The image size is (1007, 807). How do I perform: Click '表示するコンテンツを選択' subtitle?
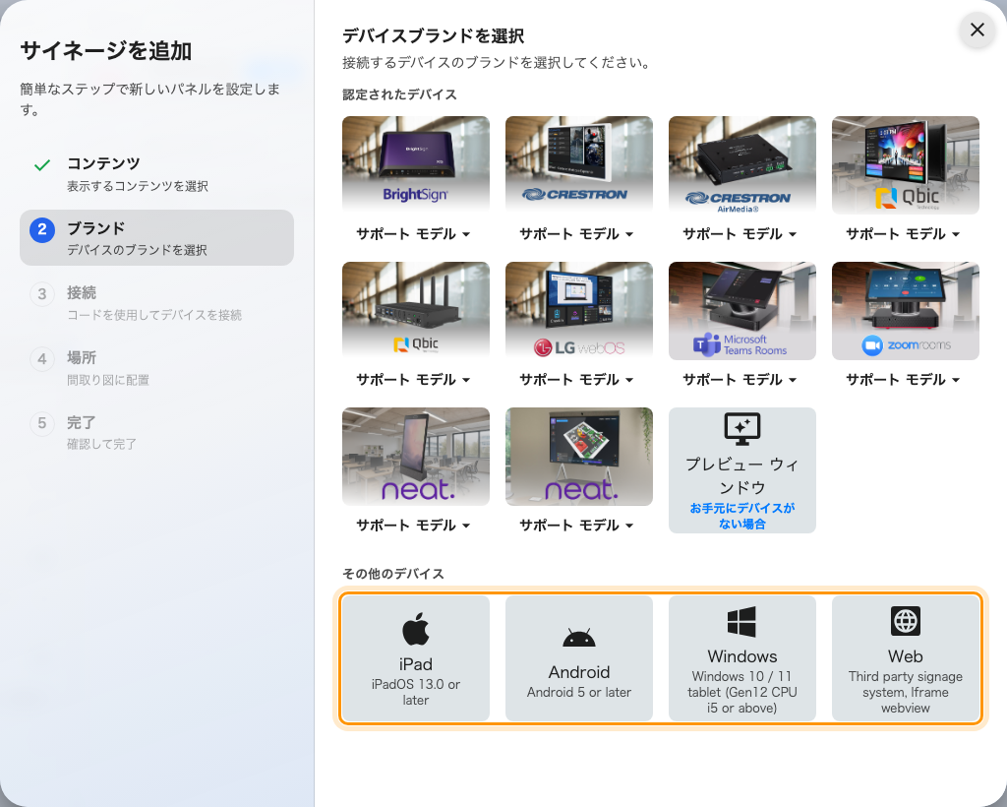[x=138, y=186]
